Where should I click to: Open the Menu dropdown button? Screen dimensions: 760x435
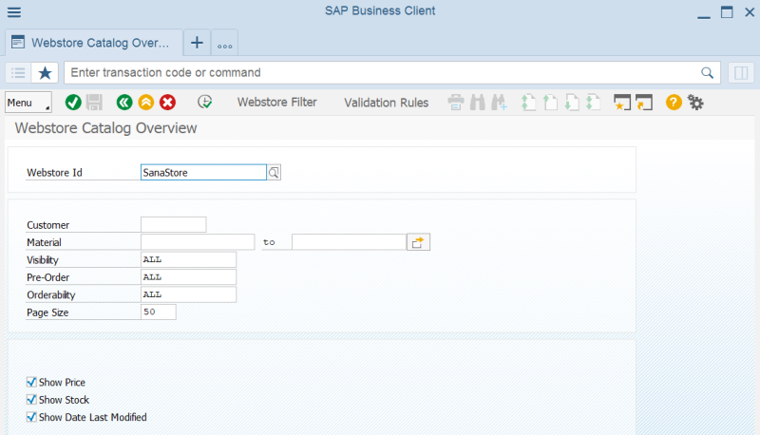click(28, 103)
